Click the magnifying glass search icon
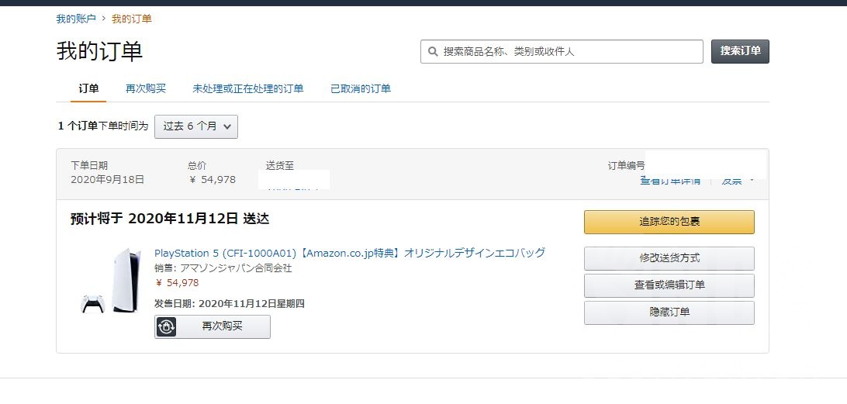847x404 pixels. pyautogui.click(x=433, y=52)
